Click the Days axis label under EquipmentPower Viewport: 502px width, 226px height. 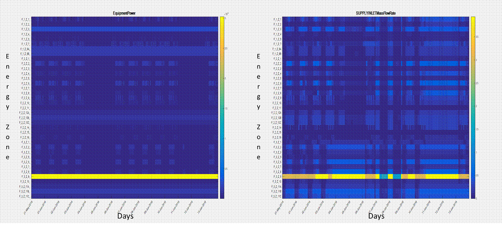pos(126,216)
